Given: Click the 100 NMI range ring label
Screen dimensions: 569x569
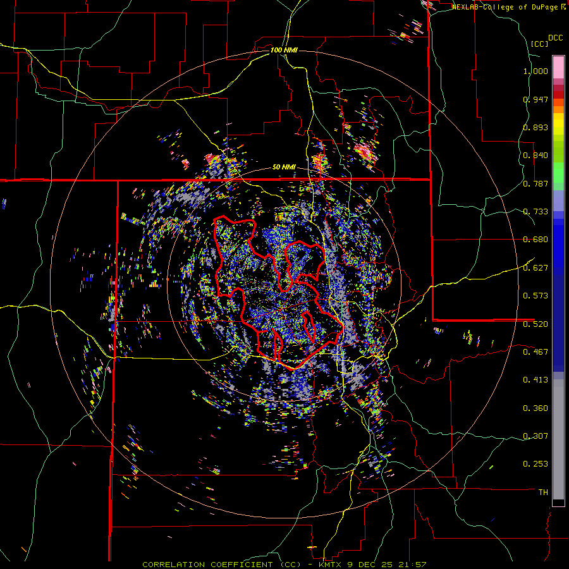Looking at the screenshot, I should pos(284,50).
